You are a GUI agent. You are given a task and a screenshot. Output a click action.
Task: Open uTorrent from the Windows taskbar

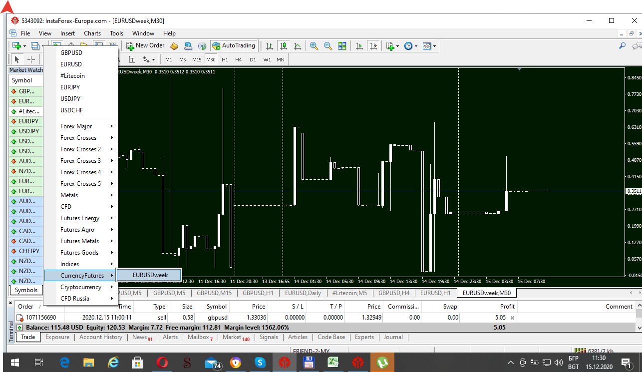click(382, 363)
